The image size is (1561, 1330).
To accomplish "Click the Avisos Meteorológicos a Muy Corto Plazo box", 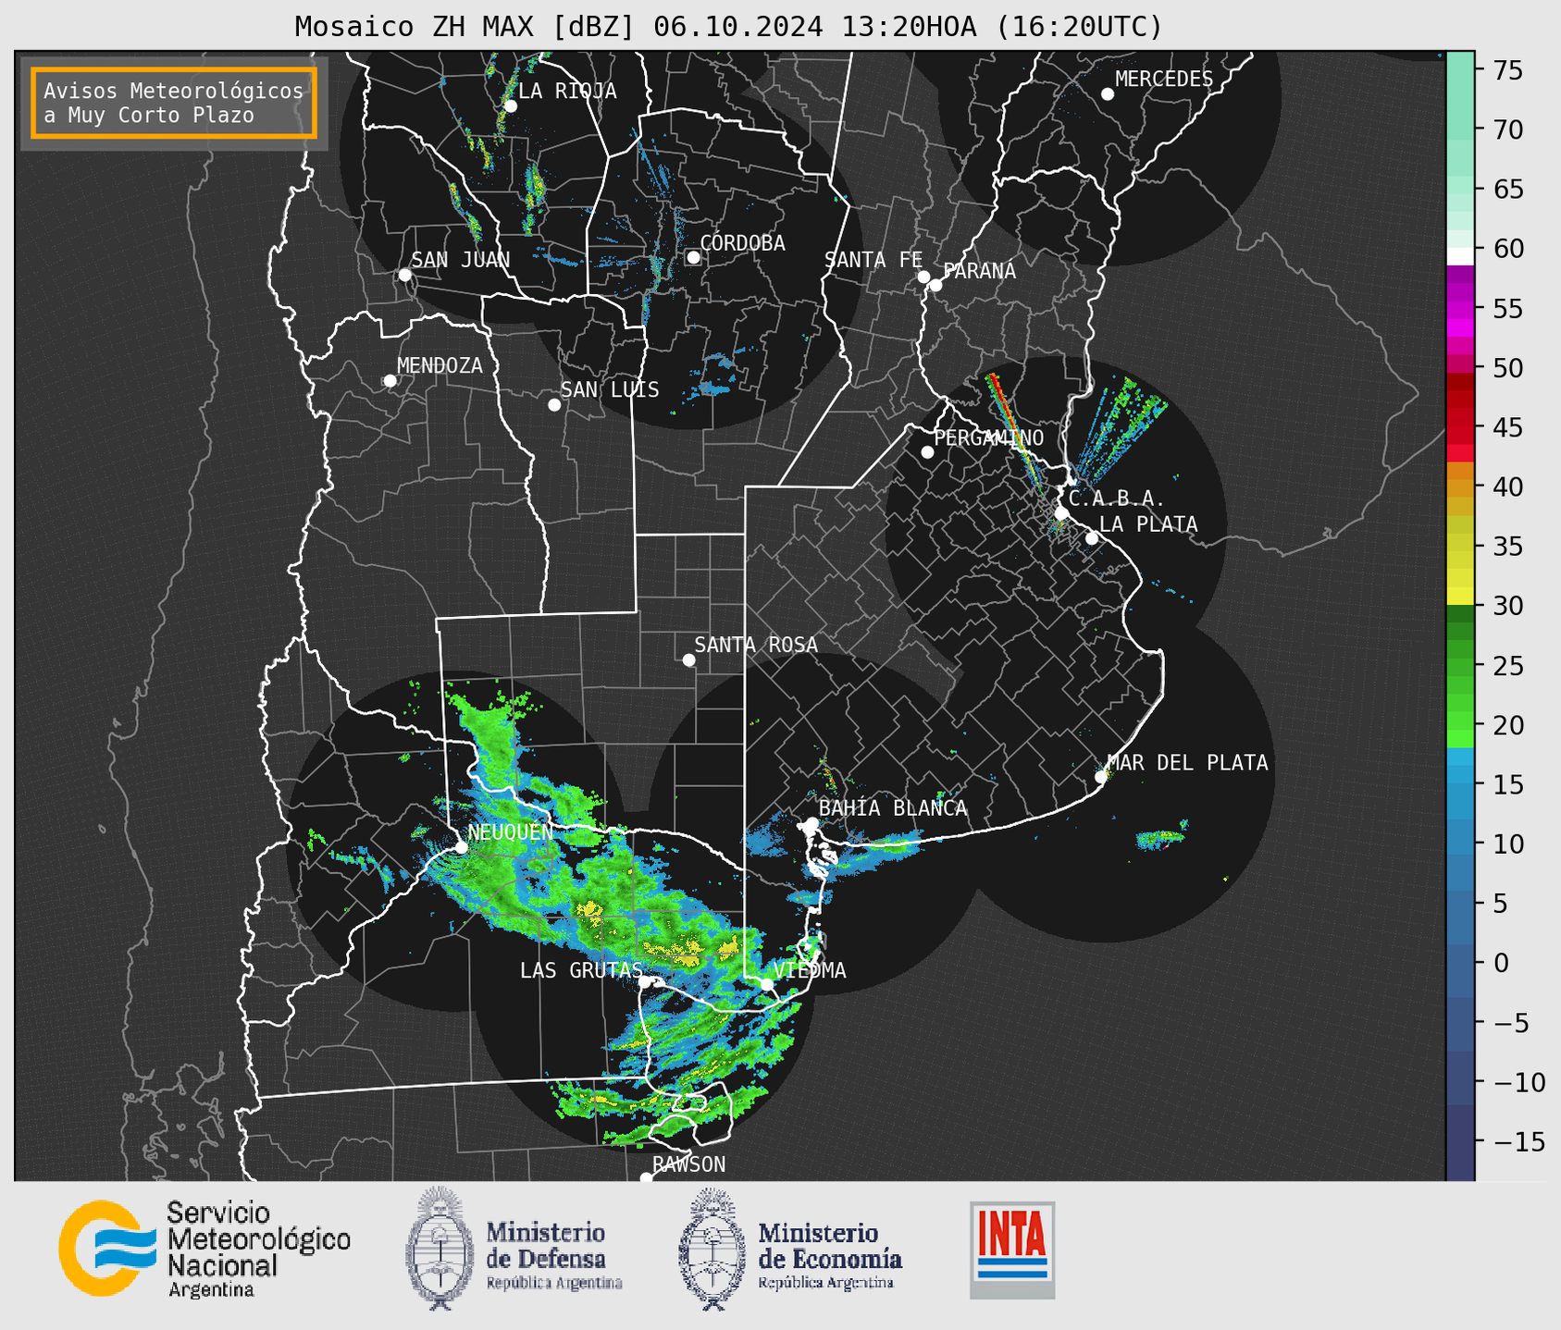I will point(174,103).
